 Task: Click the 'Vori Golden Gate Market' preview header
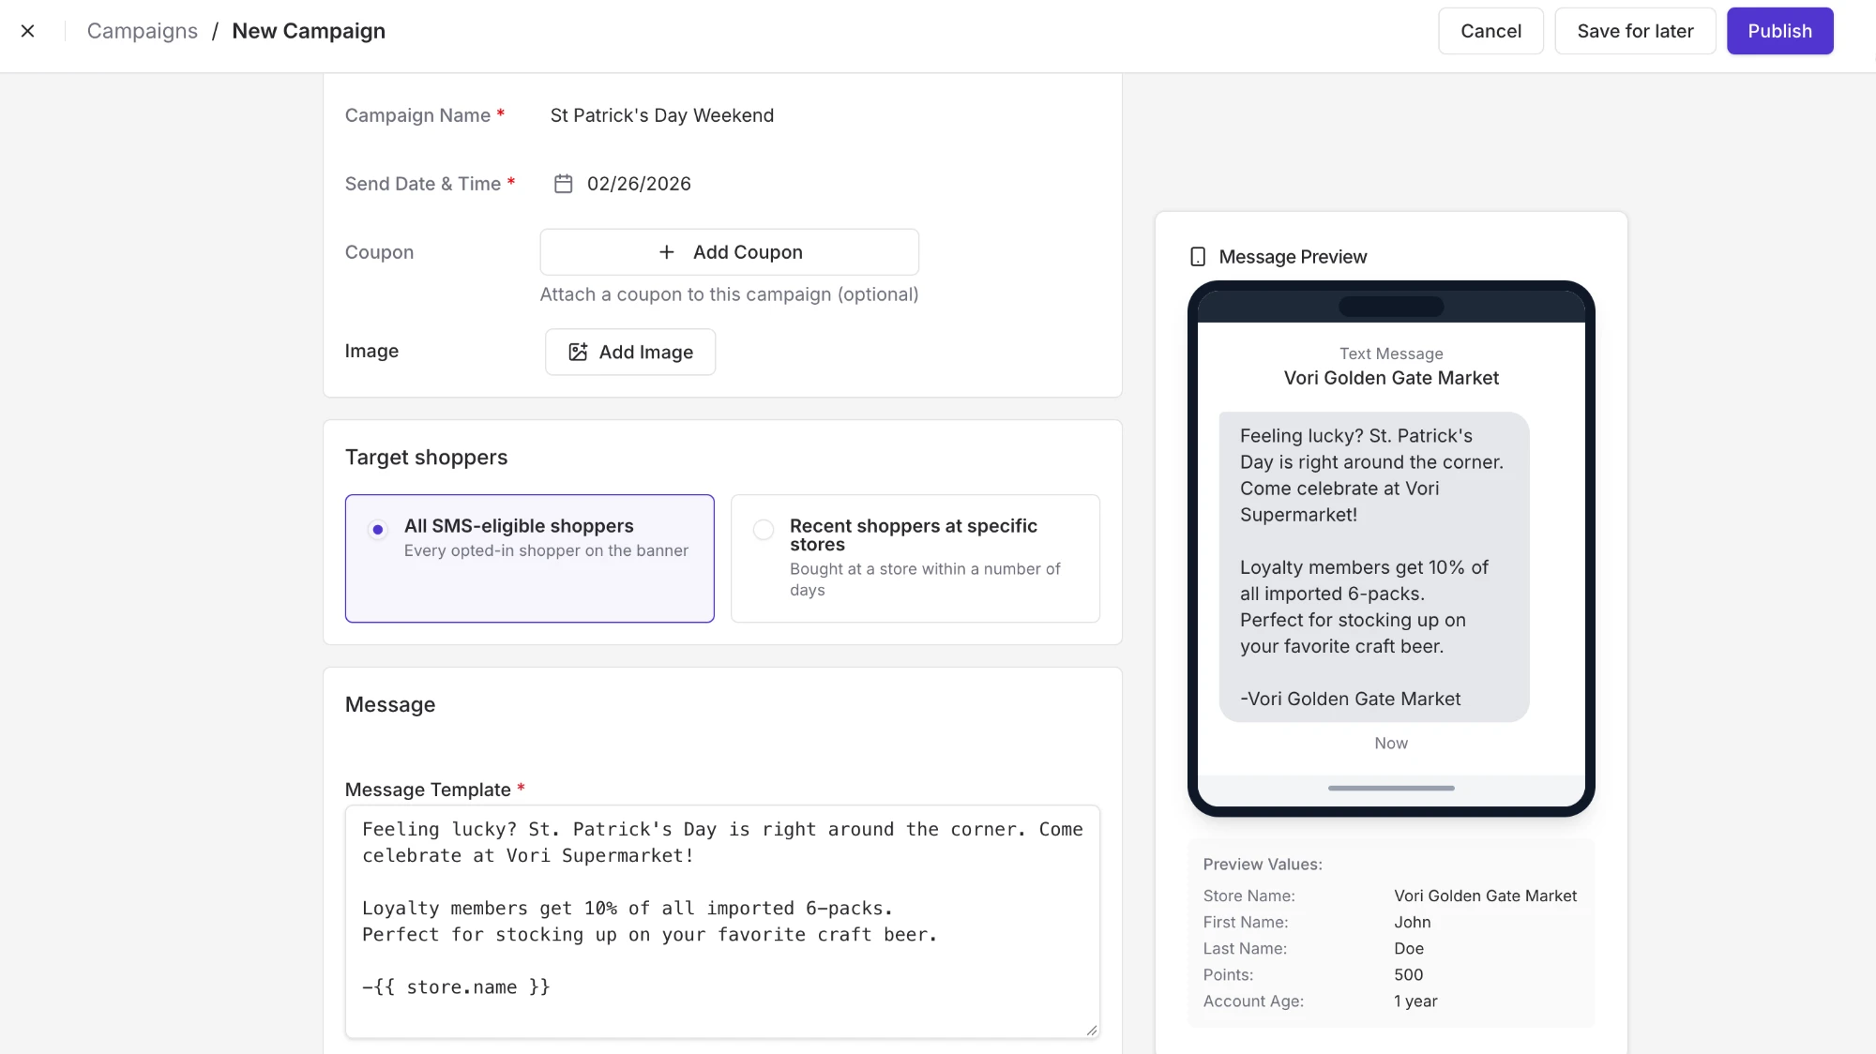tap(1391, 378)
